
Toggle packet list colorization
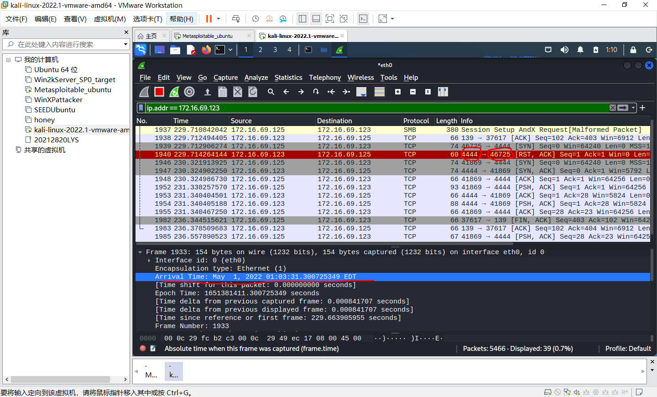coord(380,92)
